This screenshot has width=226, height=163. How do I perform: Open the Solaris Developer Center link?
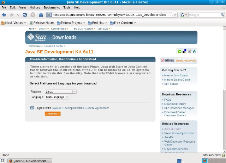tap(179, 133)
